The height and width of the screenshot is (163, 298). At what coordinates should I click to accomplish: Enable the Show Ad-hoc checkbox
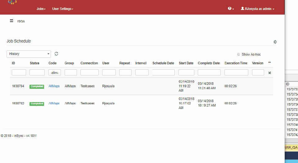click(x=239, y=54)
